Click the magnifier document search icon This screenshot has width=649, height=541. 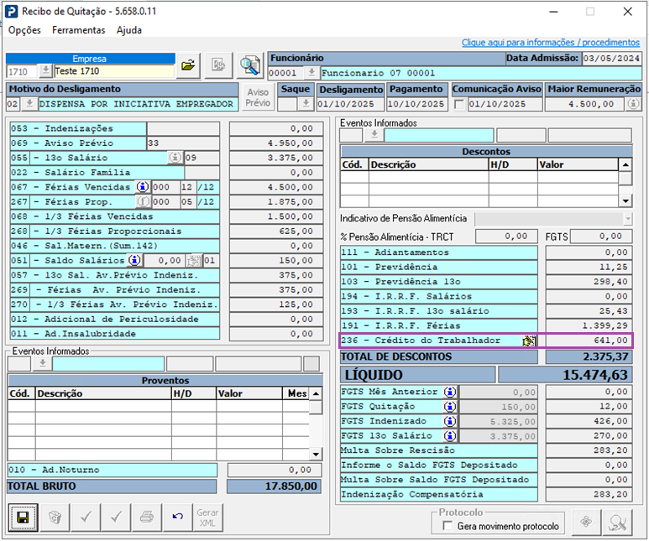tap(249, 65)
